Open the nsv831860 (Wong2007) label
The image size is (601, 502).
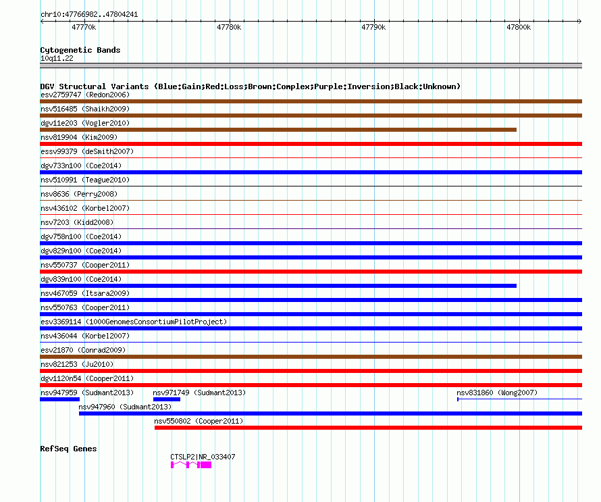[497, 393]
